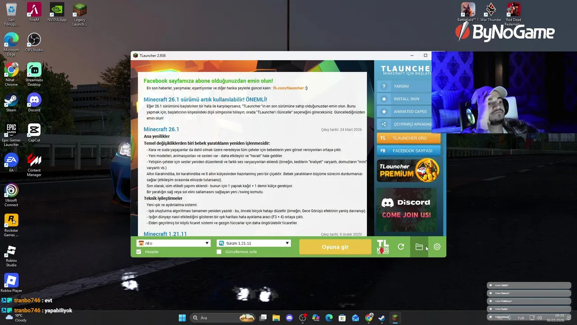Open the volume icon in the system tray
This screenshot has width=577, height=325.
tap(540, 318)
